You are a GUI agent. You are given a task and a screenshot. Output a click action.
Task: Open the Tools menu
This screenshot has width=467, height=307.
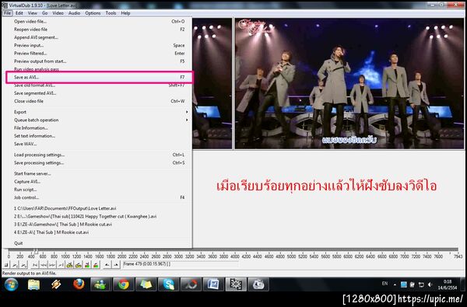click(x=111, y=13)
